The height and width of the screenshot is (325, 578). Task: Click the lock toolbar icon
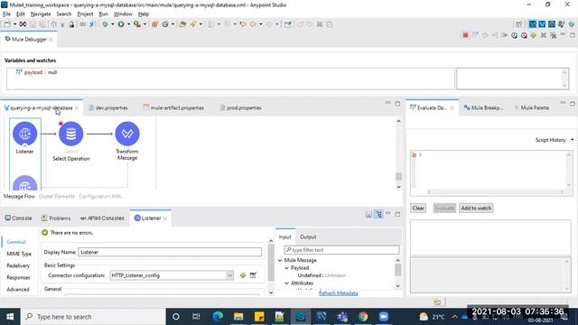click(71, 24)
